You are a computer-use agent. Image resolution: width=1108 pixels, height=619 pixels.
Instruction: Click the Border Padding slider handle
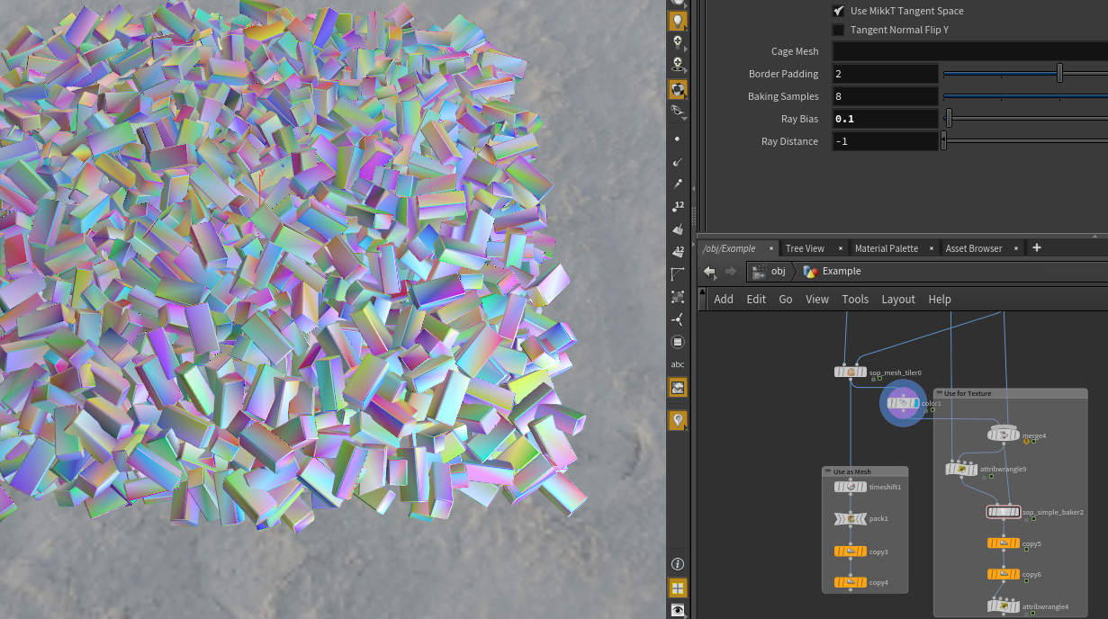[x=1060, y=73]
